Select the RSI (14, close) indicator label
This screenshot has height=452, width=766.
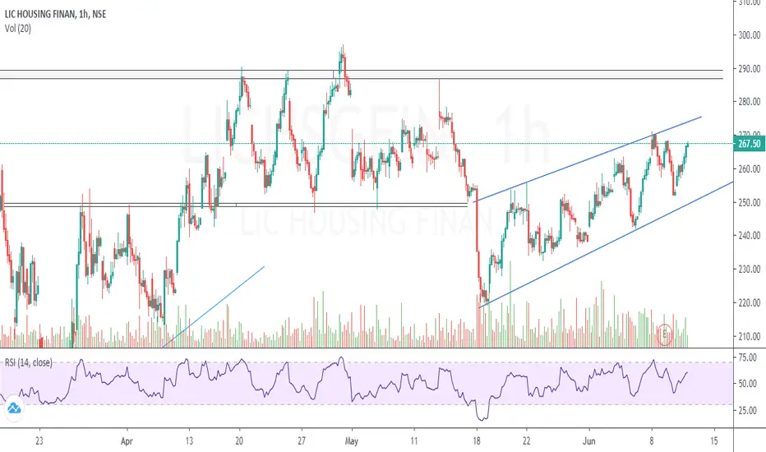[28, 362]
